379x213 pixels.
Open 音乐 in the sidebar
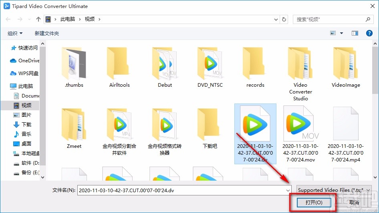click(22, 134)
